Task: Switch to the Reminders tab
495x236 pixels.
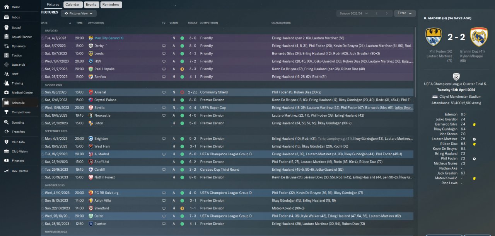Action: coord(111,5)
